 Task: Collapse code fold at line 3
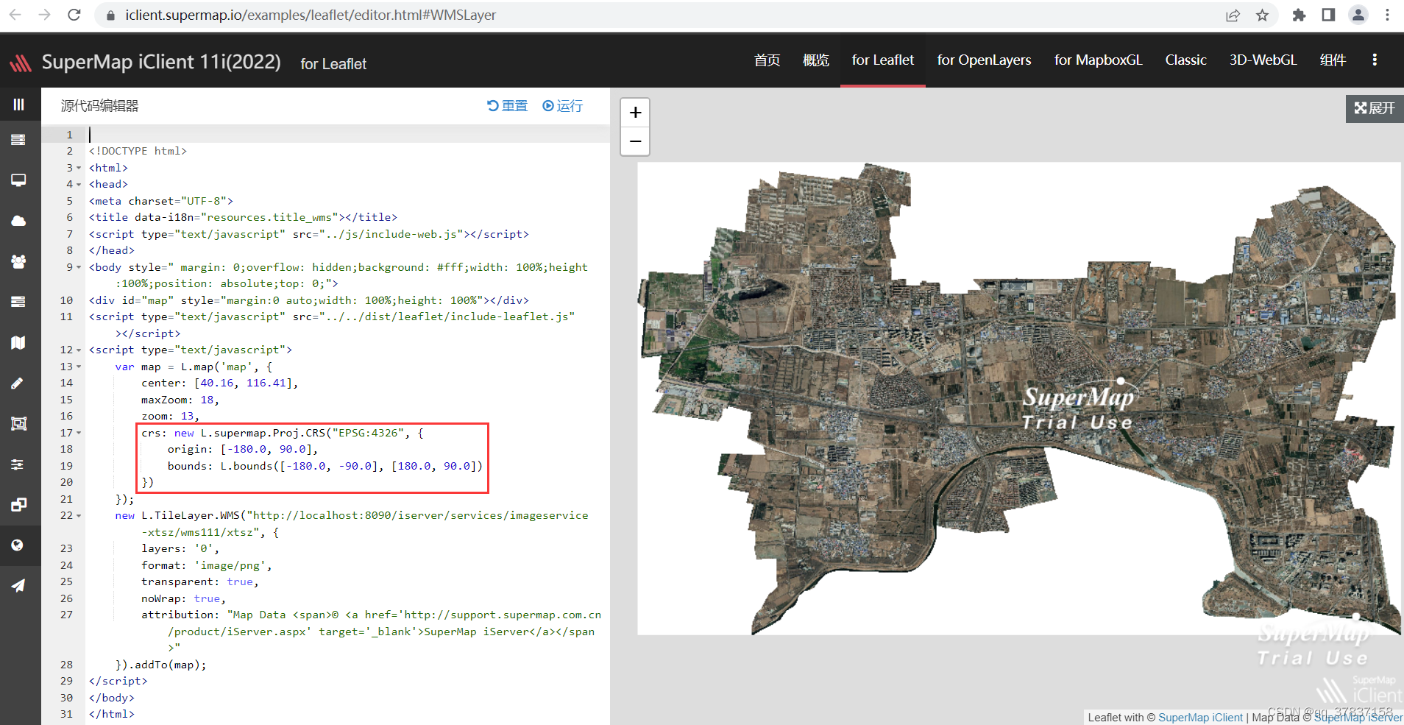click(x=79, y=168)
